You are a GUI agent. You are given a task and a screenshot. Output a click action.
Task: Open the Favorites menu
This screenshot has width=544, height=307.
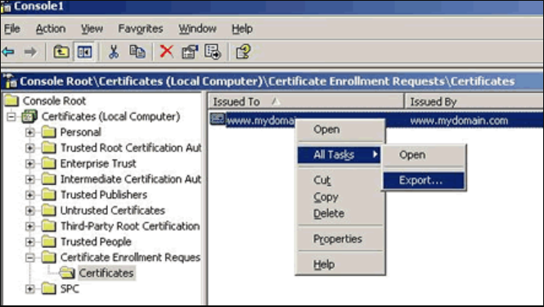tap(141, 29)
